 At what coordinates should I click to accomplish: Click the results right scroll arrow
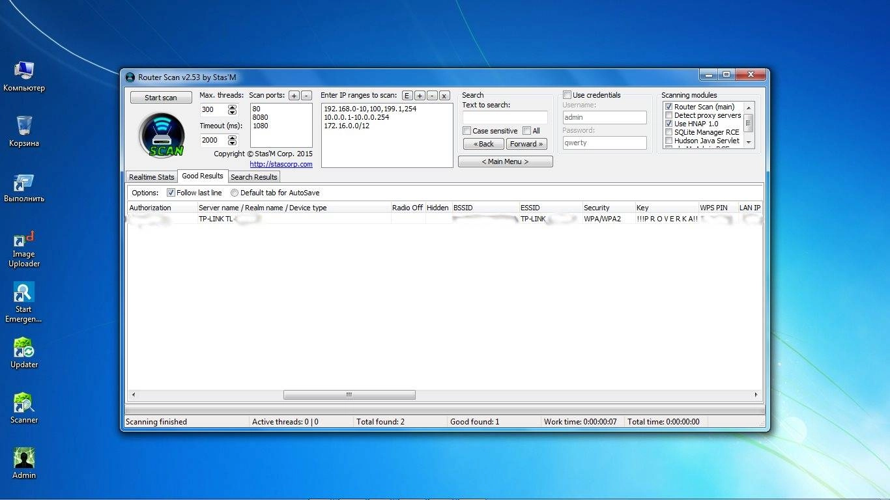756,395
